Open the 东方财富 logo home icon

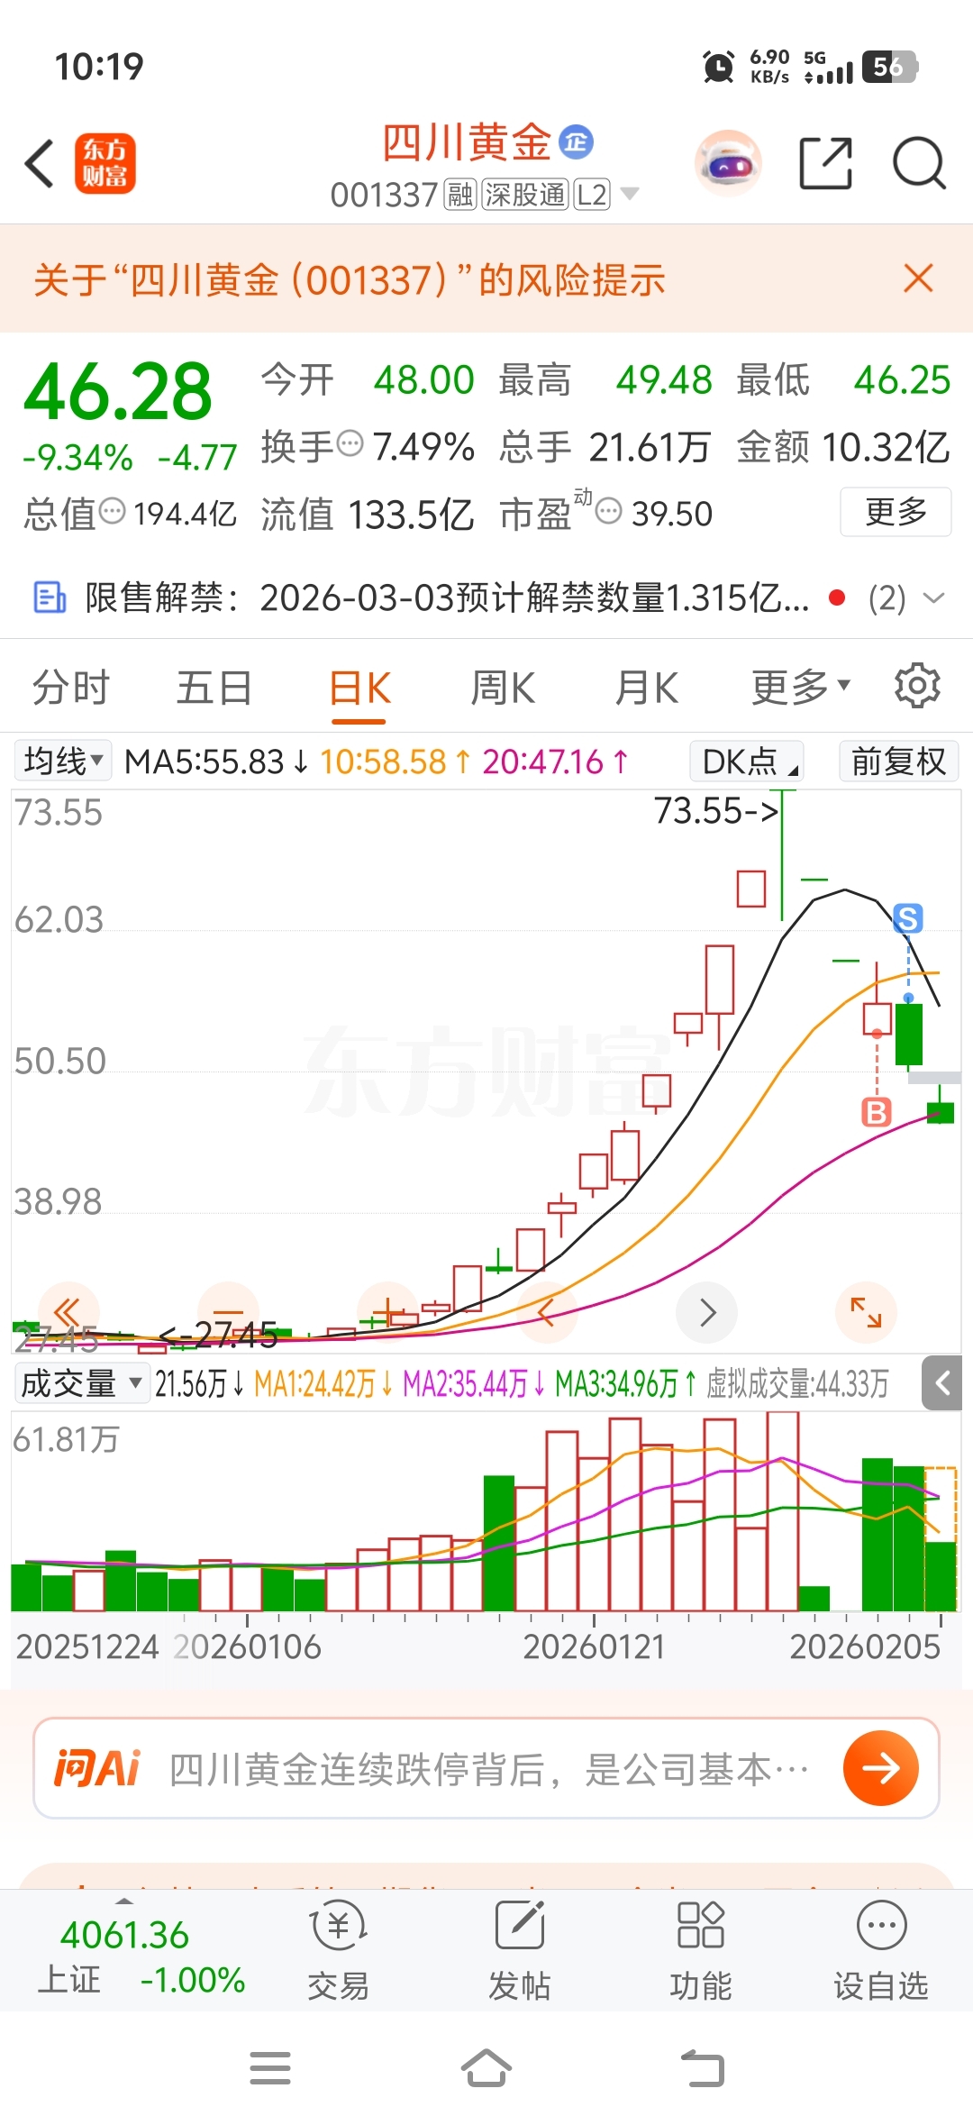[105, 163]
